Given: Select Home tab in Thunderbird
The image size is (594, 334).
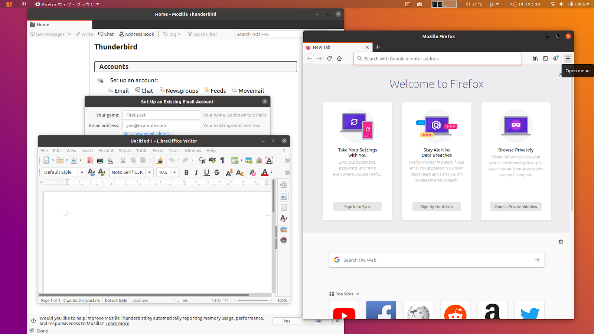Looking at the screenshot, I should (x=60, y=24).
